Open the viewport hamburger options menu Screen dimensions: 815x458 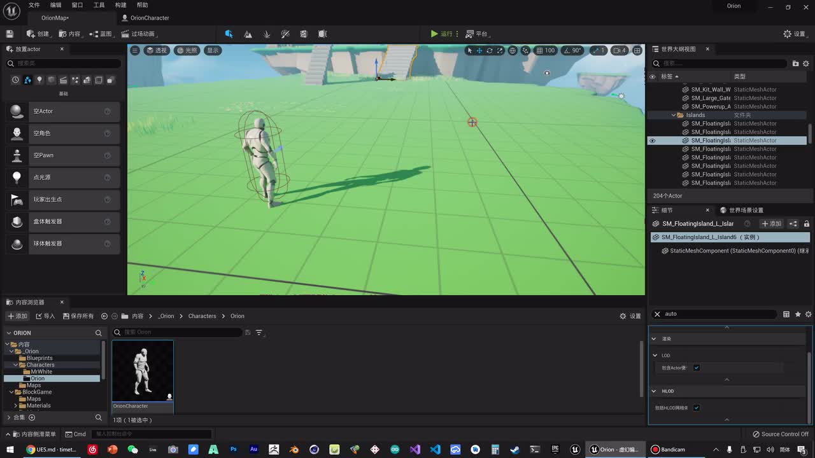pos(135,50)
